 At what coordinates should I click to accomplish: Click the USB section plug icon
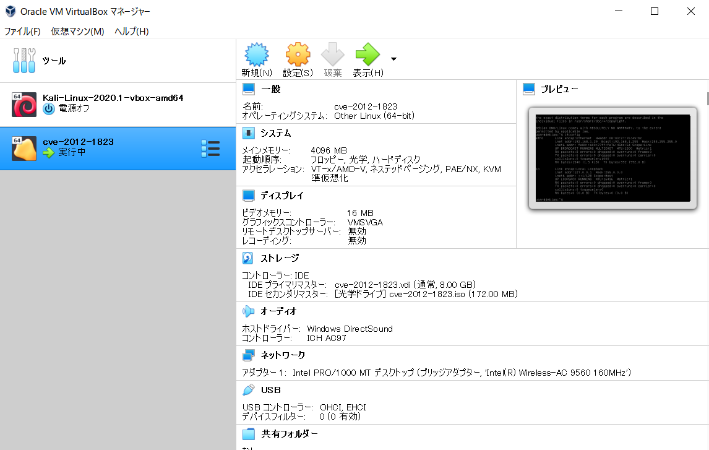pyautogui.click(x=248, y=390)
